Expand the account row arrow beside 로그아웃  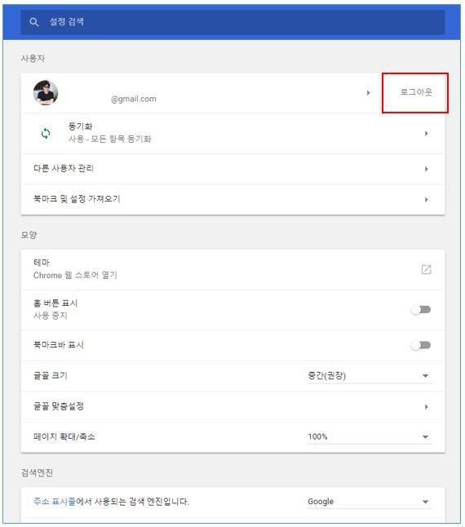pyautogui.click(x=368, y=93)
